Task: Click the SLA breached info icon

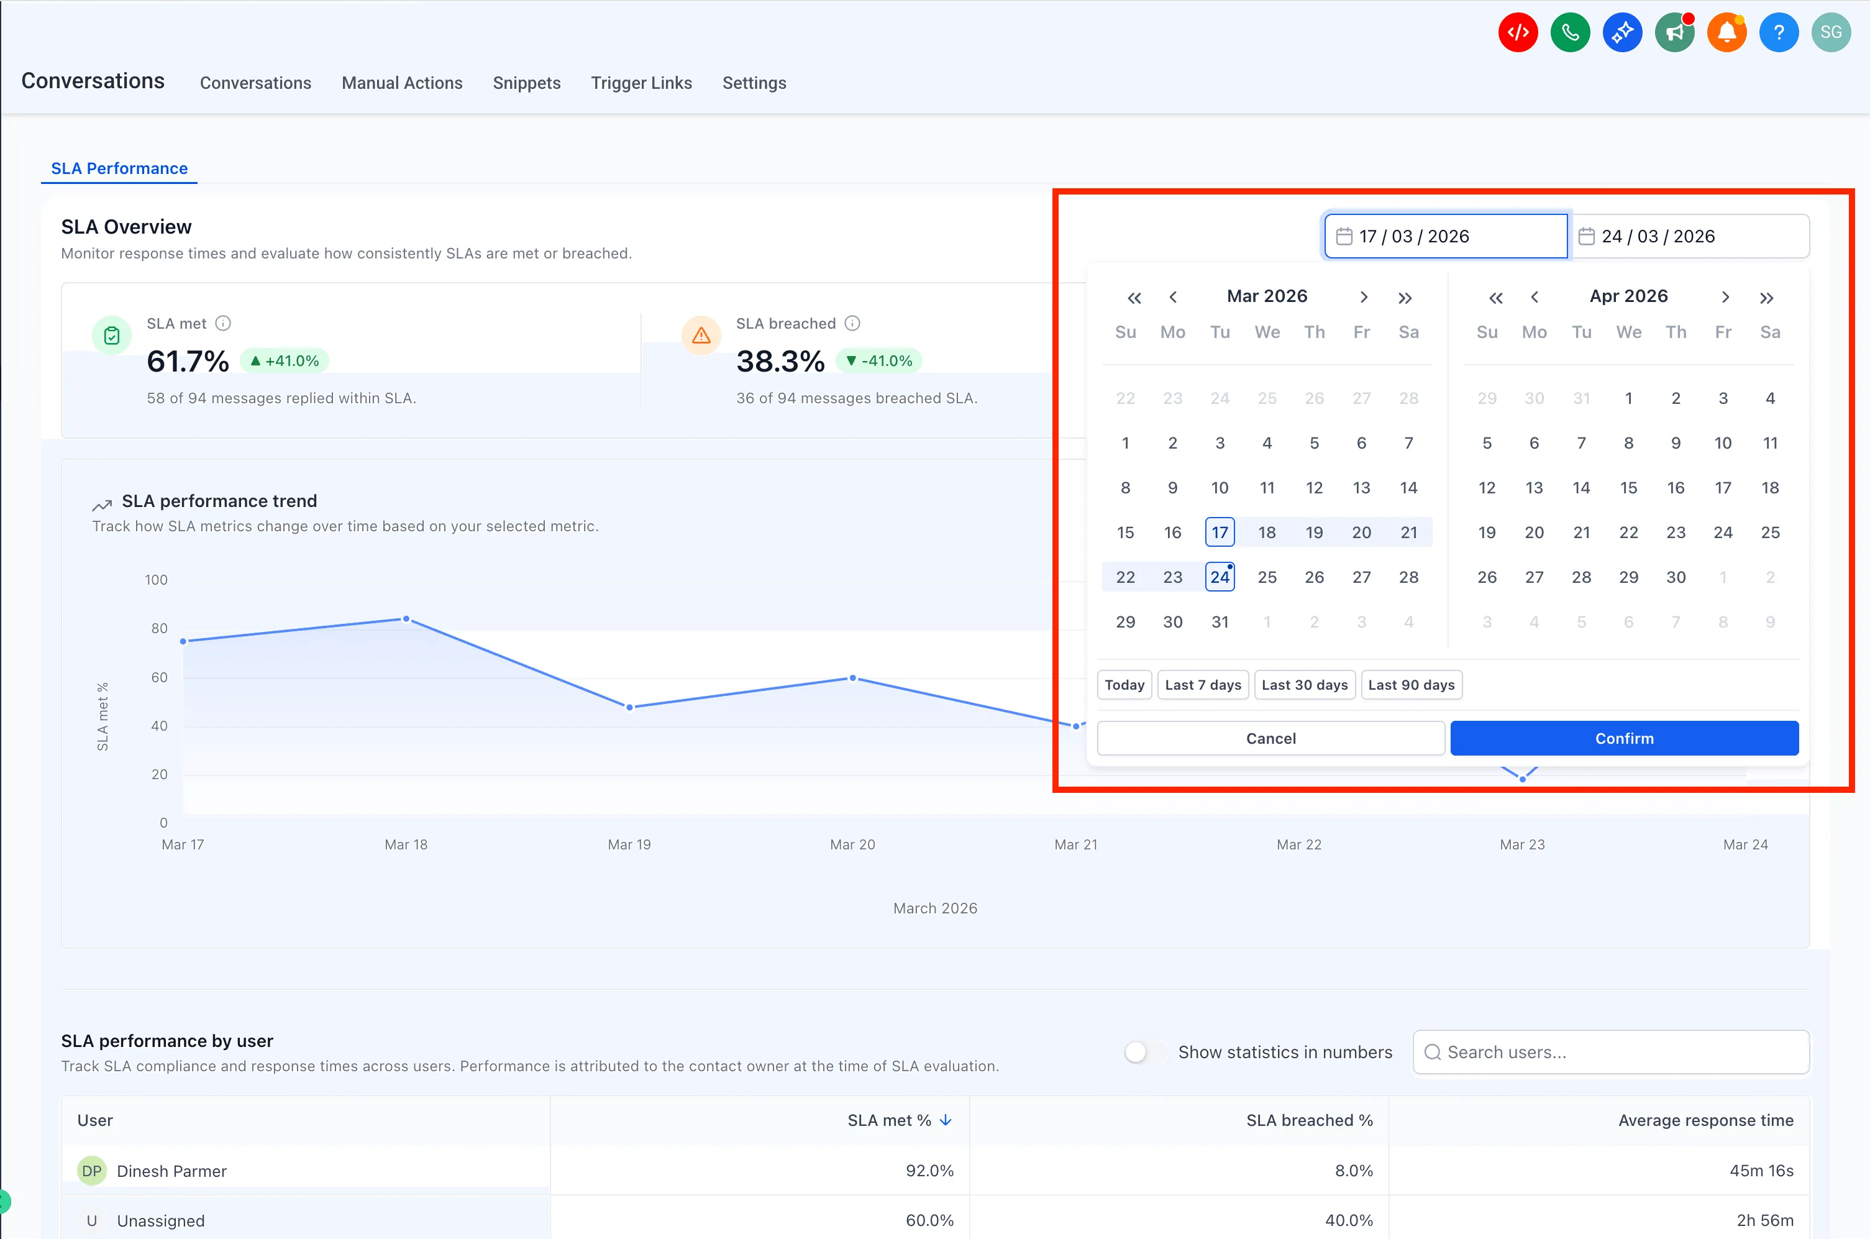Action: pos(852,323)
